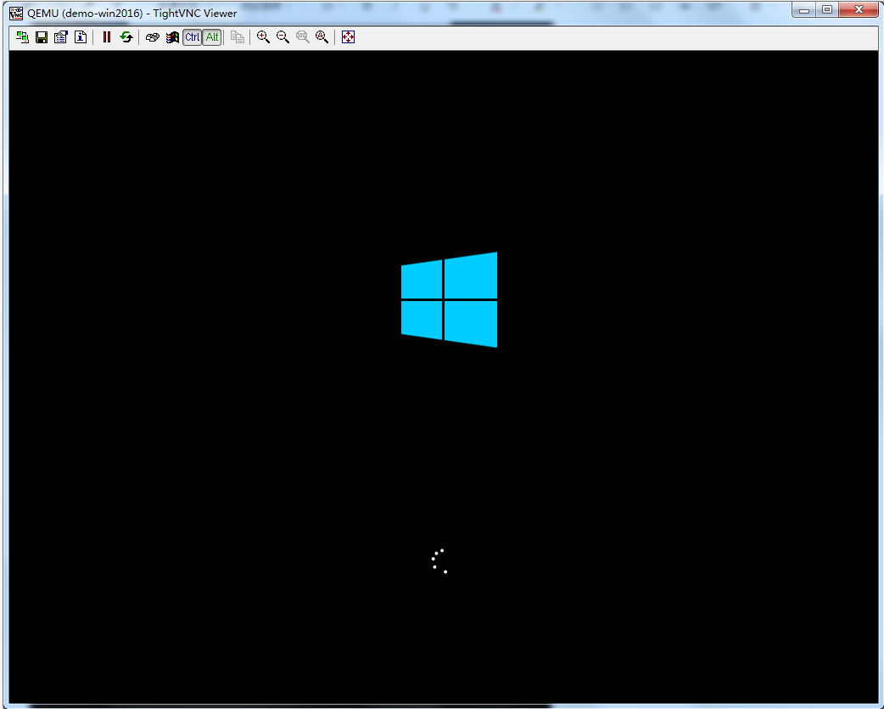Zoom out of the remote display
Viewport: 884px width, 709px height.
(x=283, y=37)
